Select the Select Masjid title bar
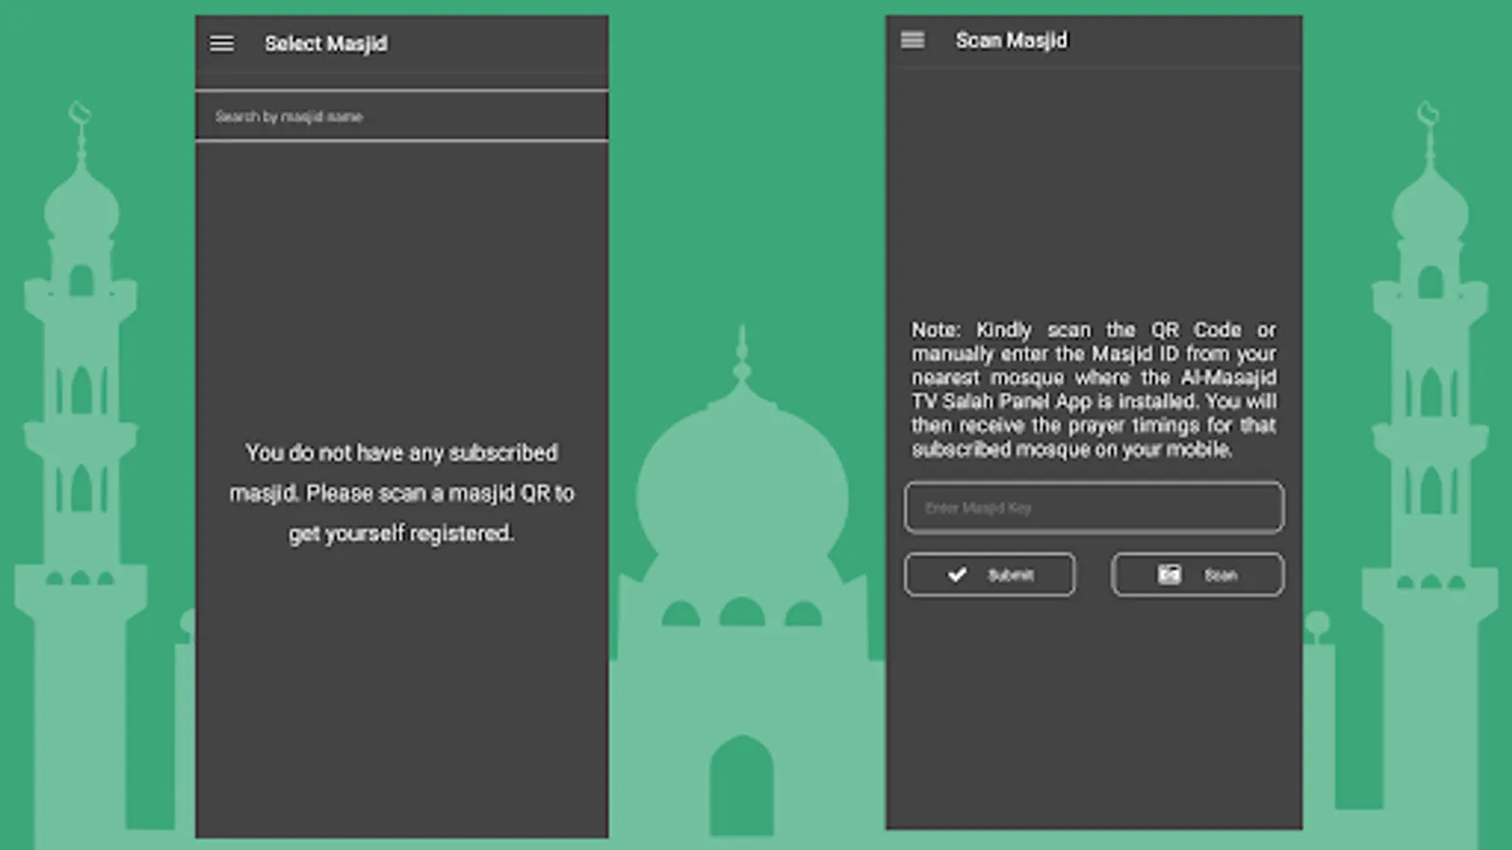This screenshot has width=1512, height=850. tap(325, 42)
